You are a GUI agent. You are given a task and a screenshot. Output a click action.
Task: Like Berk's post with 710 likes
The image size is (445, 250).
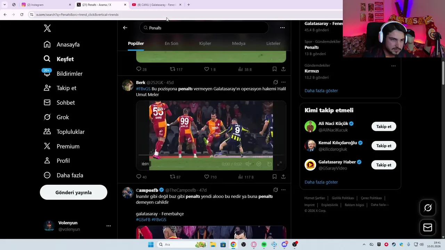point(210,177)
